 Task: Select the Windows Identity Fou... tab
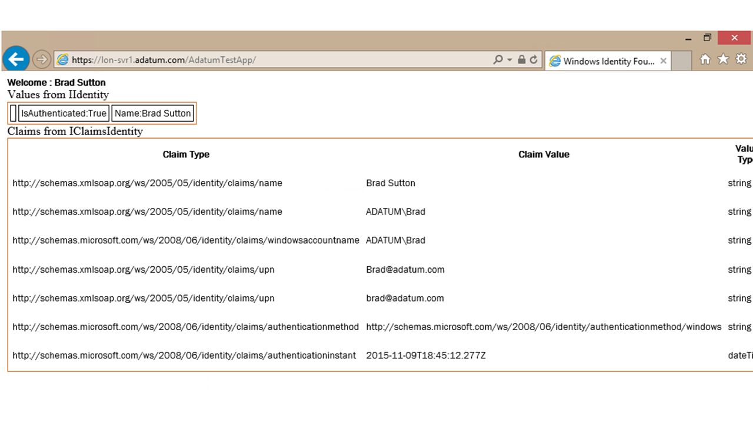[608, 61]
